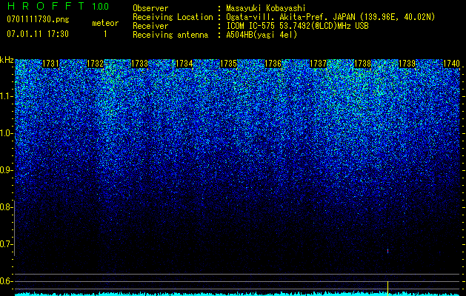Click the 1735 time marker

pyautogui.click(x=228, y=64)
